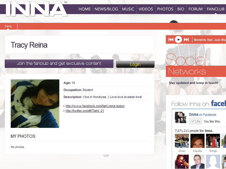Skip to the next track

point(186,40)
